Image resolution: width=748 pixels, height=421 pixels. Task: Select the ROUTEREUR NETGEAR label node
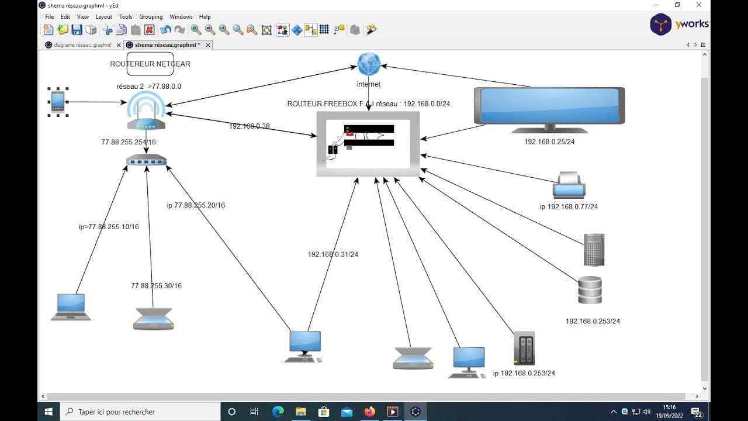point(150,64)
